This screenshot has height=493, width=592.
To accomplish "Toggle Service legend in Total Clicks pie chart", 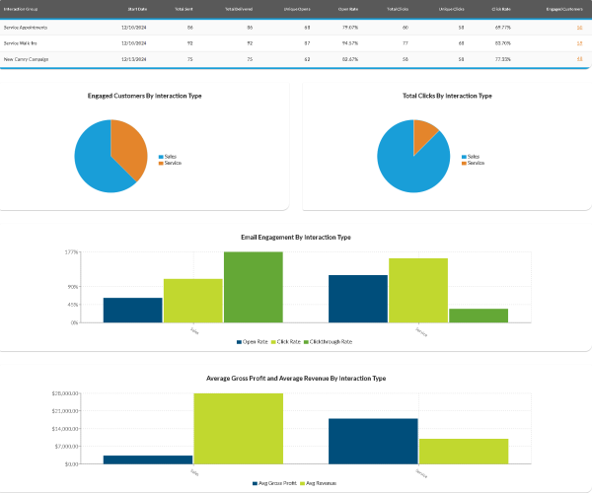I will pos(474,163).
